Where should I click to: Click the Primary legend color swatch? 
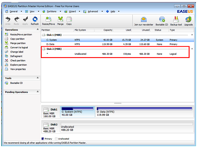click(43, 138)
